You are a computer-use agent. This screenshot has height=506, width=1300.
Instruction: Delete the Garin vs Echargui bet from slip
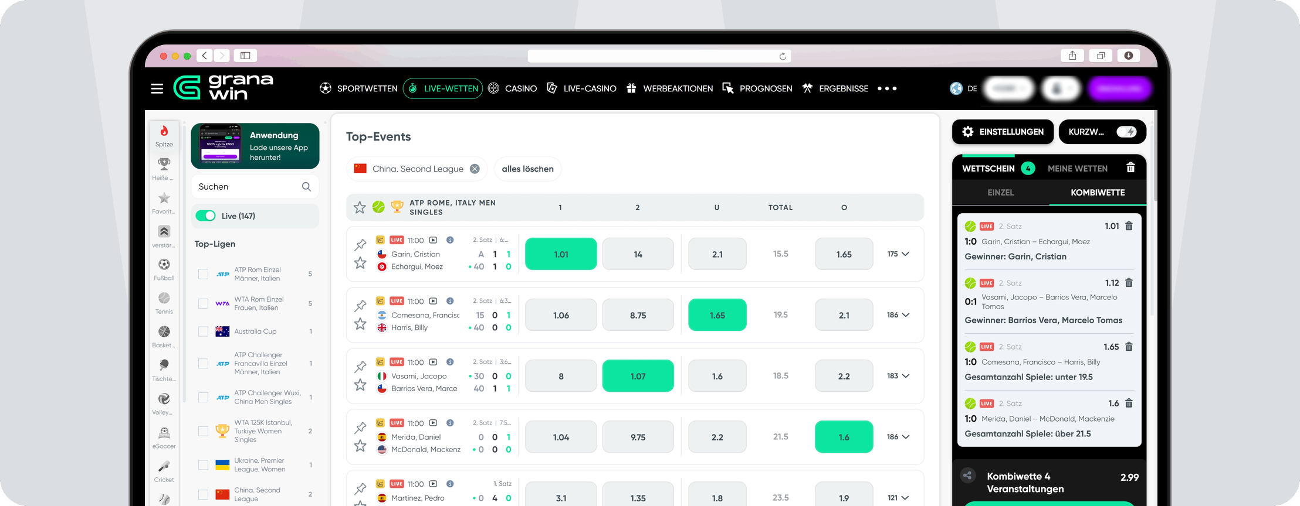pyautogui.click(x=1129, y=226)
